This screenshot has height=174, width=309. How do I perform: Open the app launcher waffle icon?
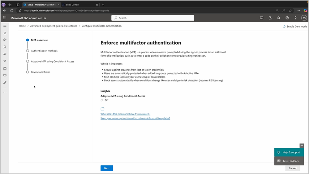(x=5, y=18)
